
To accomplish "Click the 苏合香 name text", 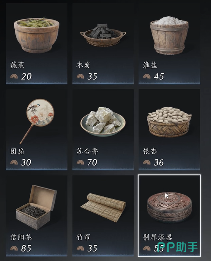I will point(87,151).
